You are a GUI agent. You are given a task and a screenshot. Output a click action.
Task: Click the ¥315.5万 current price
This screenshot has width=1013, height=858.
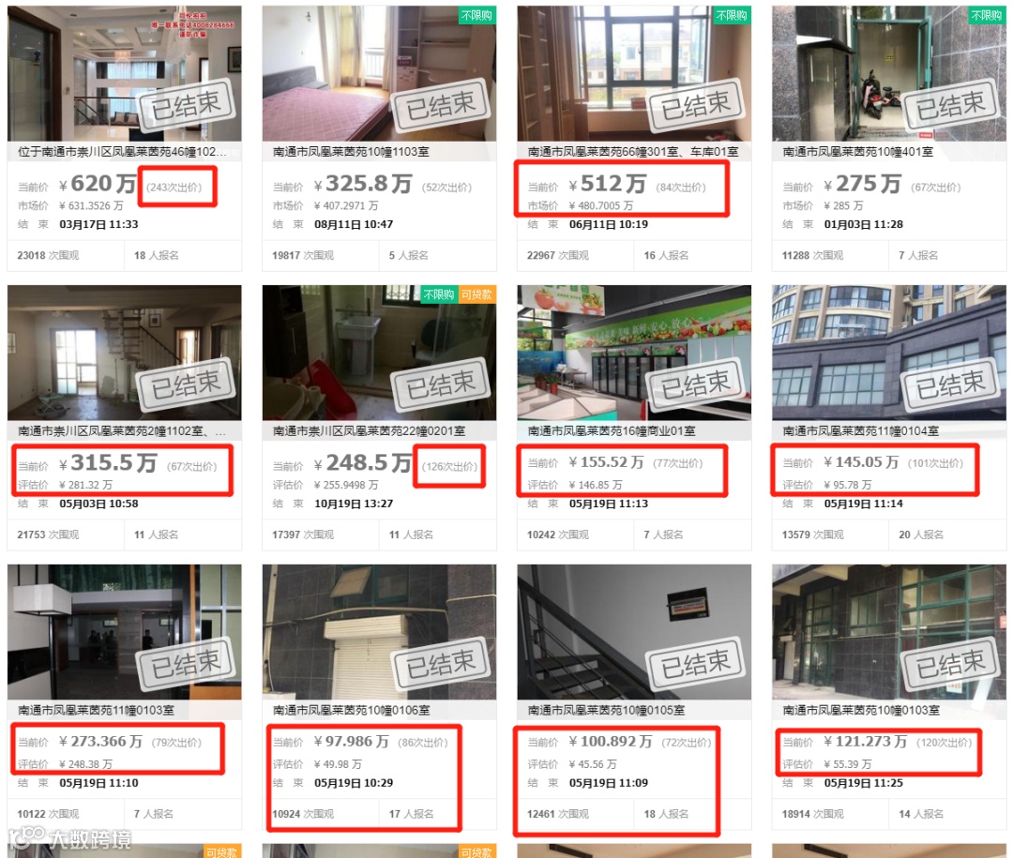pos(108,463)
